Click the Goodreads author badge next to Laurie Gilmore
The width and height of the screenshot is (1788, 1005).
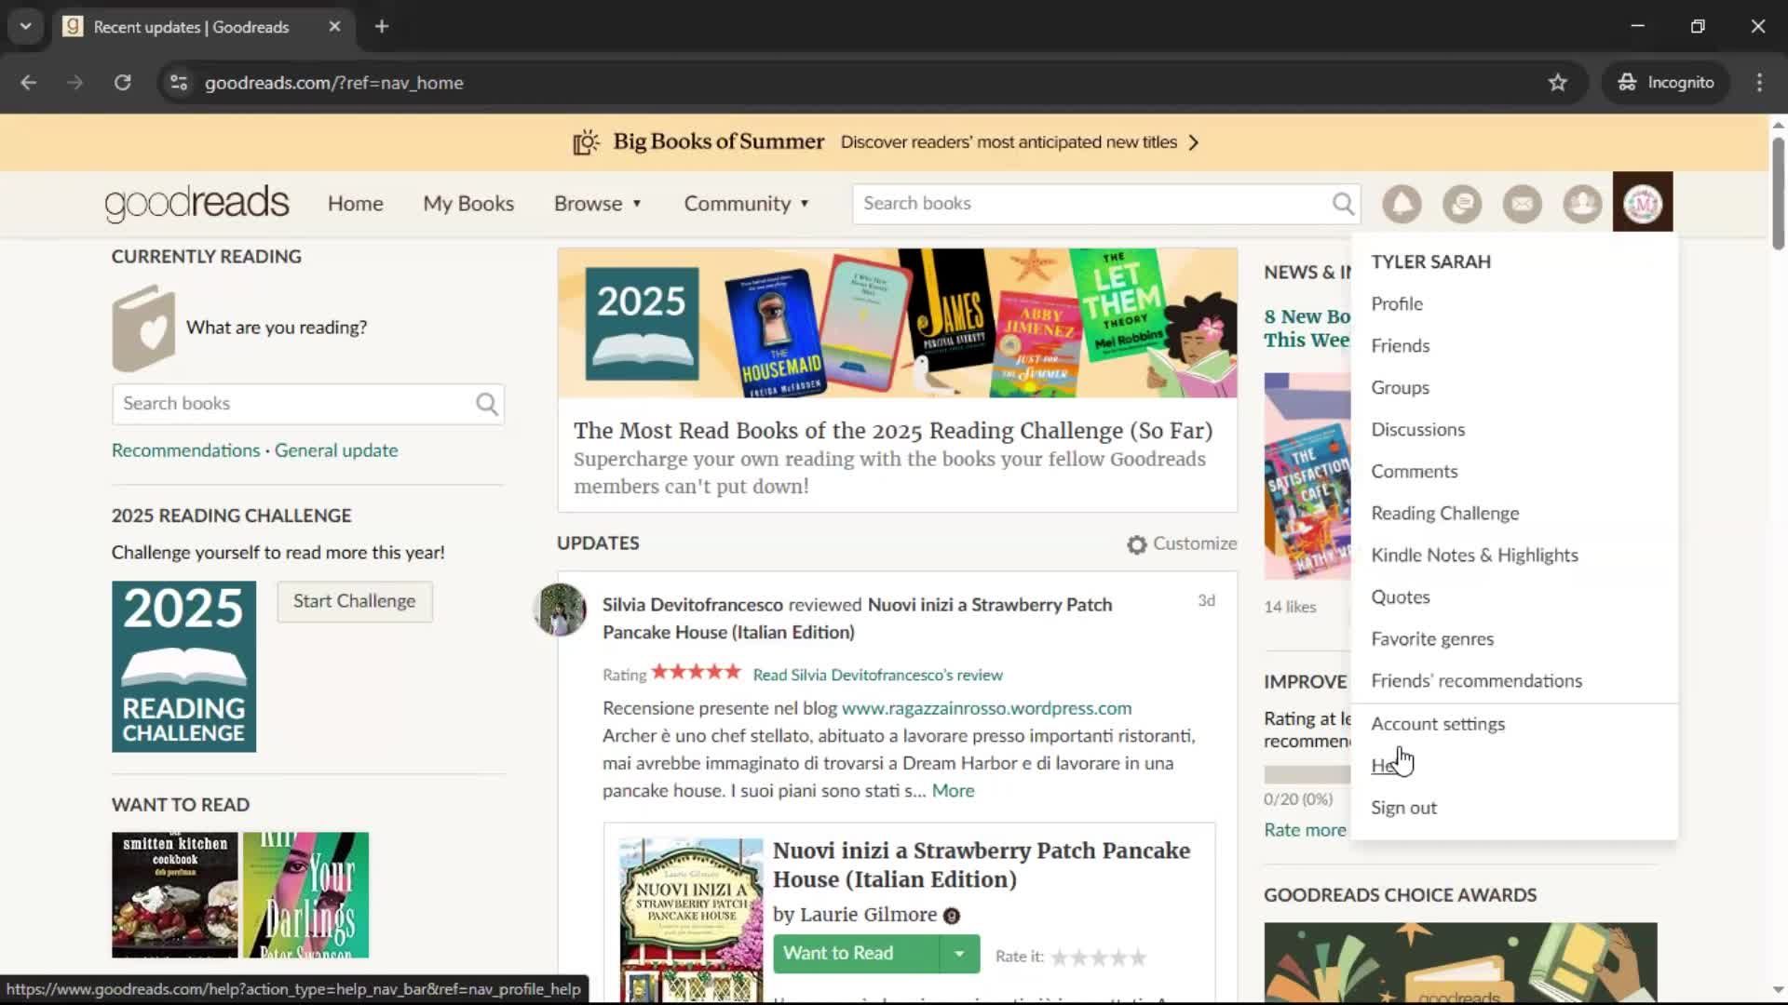pos(951,916)
